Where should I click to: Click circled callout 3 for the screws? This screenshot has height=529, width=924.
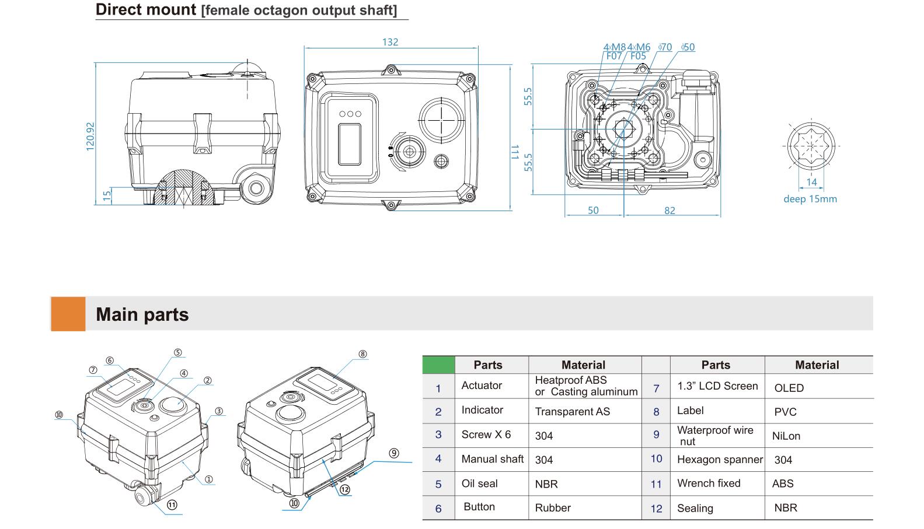[x=219, y=411]
